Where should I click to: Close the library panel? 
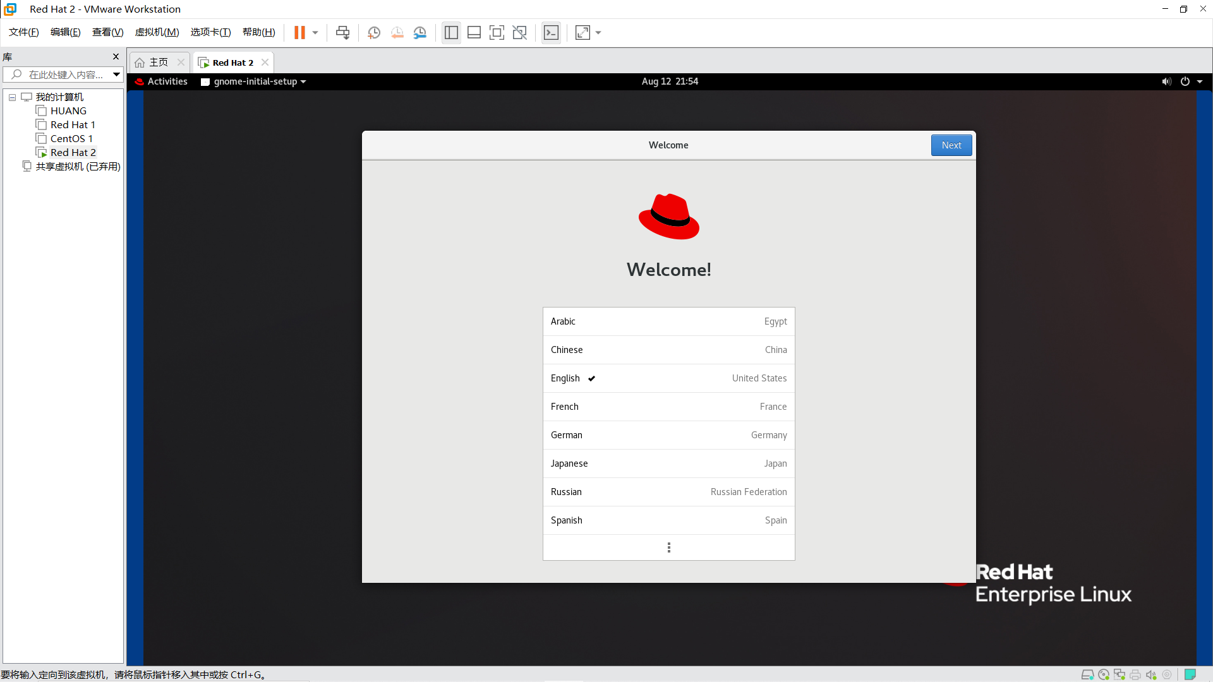coord(116,57)
